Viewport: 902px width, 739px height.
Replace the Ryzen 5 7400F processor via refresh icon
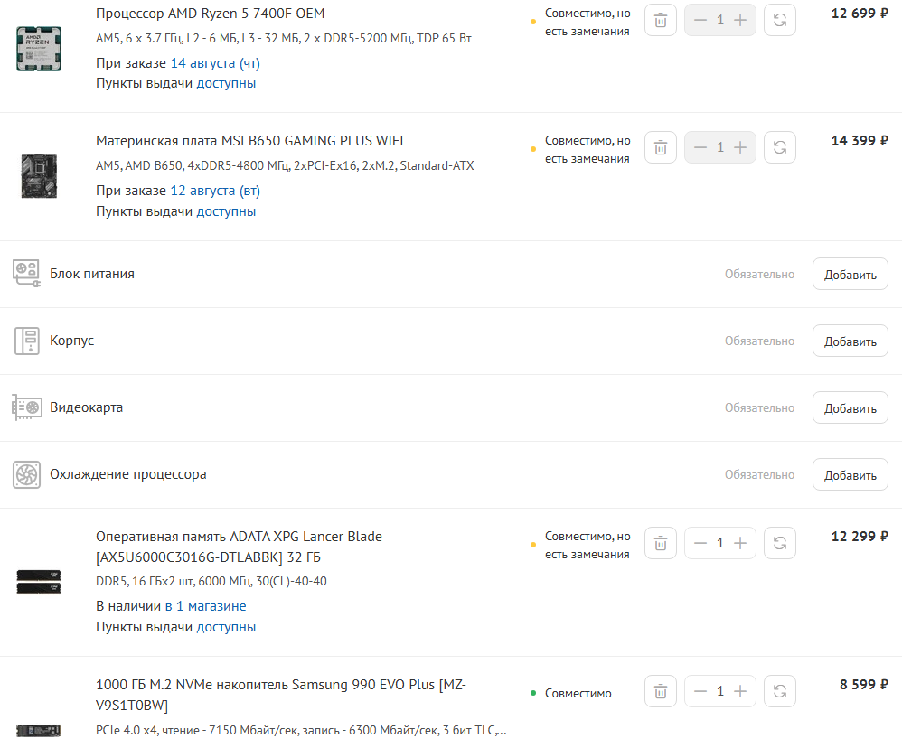click(x=780, y=20)
